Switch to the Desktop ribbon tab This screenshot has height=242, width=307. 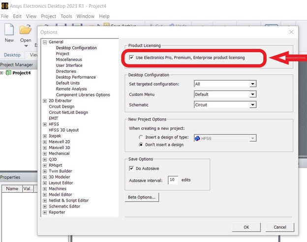click(x=12, y=55)
